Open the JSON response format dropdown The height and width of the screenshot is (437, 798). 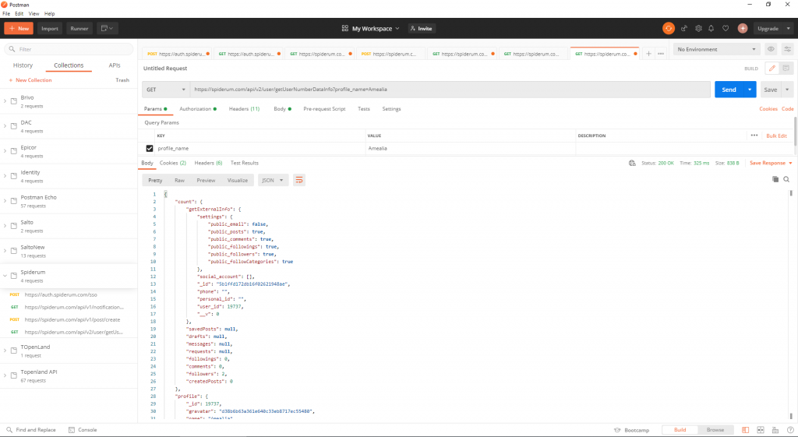tap(273, 180)
